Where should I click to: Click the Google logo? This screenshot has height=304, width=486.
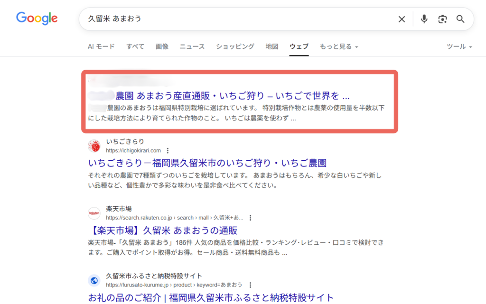pos(37,18)
